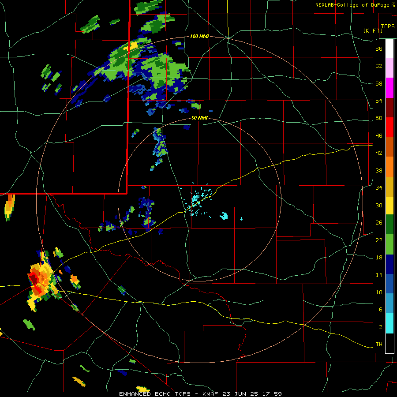Click the 100 NMI range ring label
Screen dimensions: 397x397
tap(199, 37)
